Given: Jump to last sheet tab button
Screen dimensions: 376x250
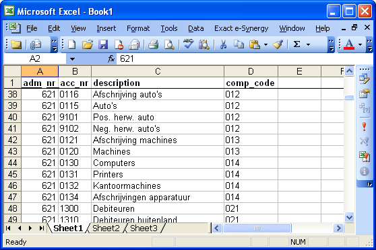Looking at the screenshot, I should coord(42,228).
